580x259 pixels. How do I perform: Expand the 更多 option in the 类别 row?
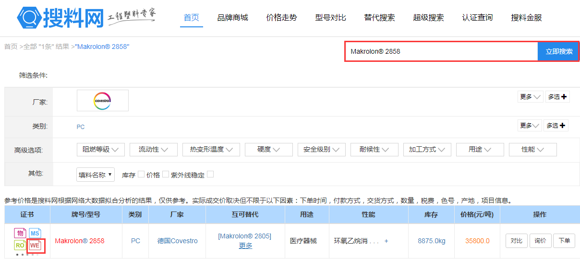(530, 126)
